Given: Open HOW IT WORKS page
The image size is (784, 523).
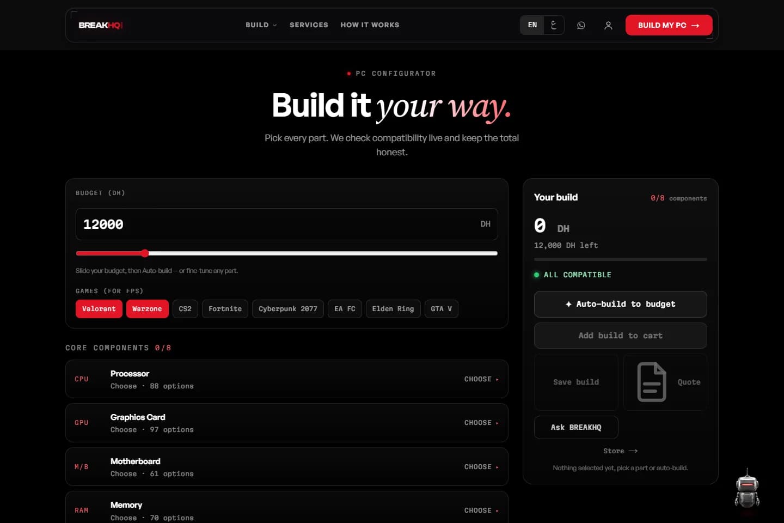Looking at the screenshot, I should coord(370,25).
